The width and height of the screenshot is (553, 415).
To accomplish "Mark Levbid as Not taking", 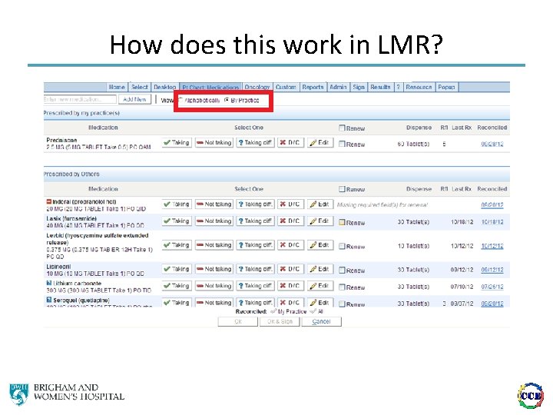I will pyautogui.click(x=214, y=245).
